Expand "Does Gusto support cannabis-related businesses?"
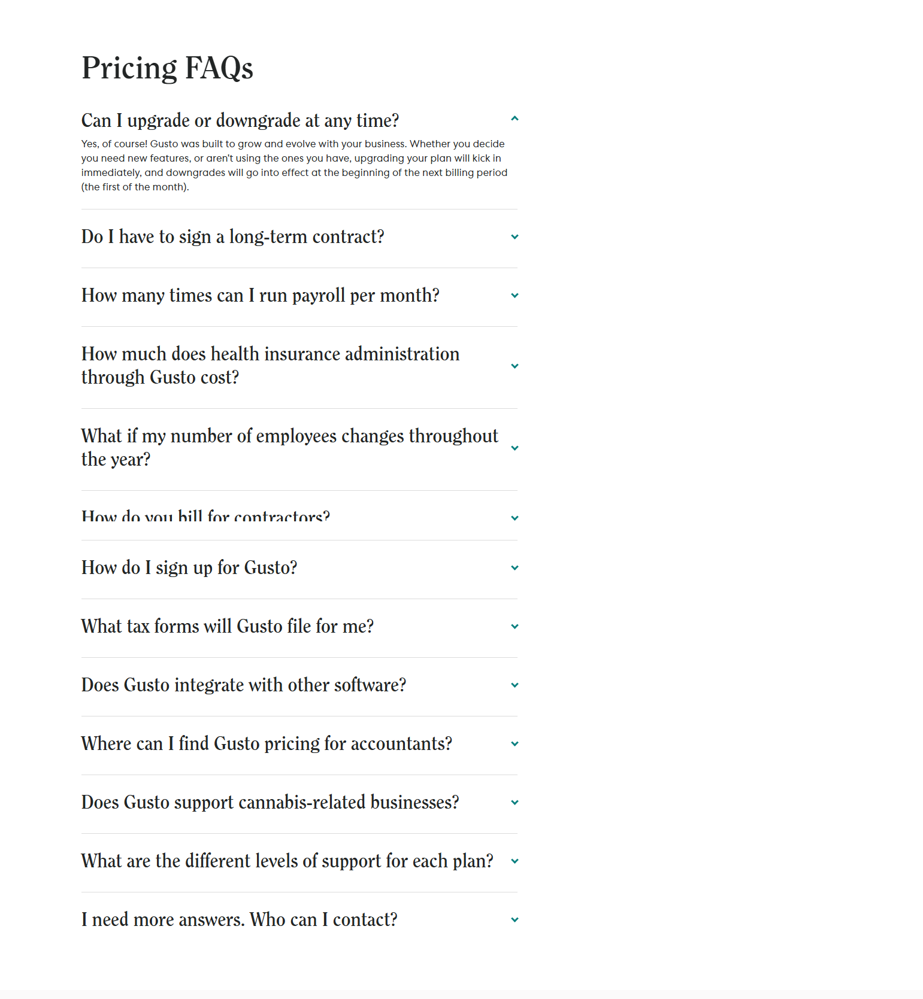Image resolution: width=923 pixels, height=999 pixels. coord(270,802)
